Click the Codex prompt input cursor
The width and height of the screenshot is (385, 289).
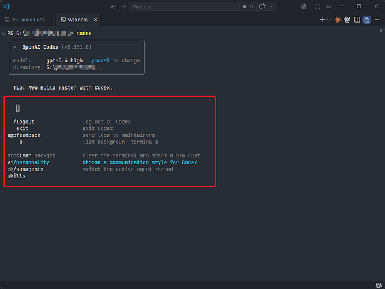point(18,108)
